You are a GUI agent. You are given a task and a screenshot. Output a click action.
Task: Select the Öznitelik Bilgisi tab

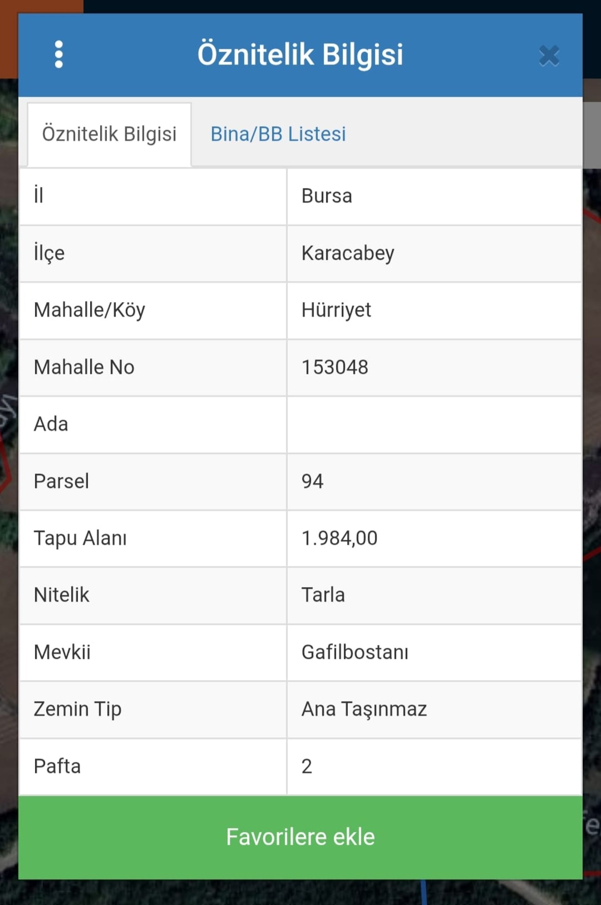pyautogui.click(x=109, y=134)
